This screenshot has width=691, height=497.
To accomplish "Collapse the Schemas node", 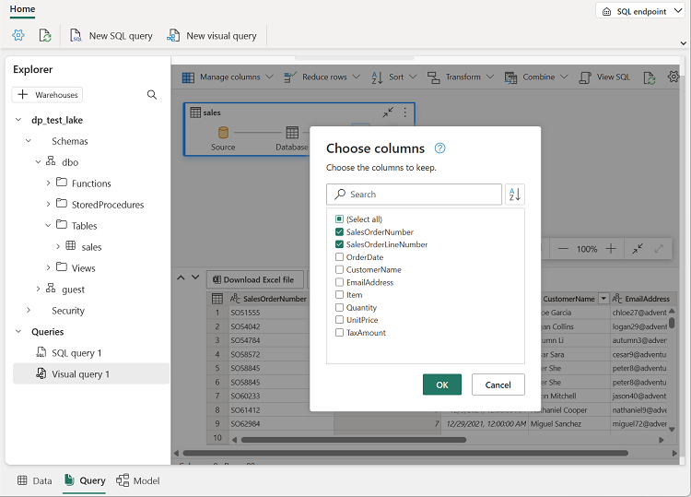I will (x=29, y=141).
